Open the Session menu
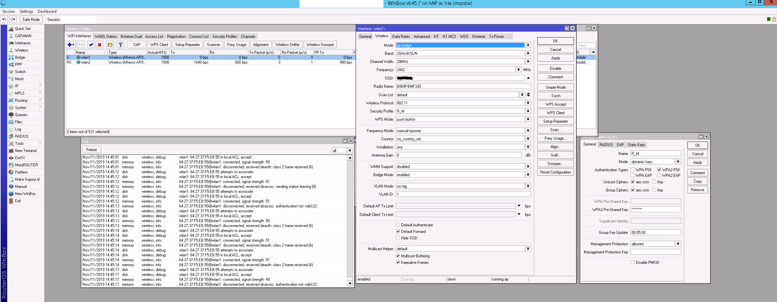This screenshot has width=777, height=302. coord(8,11)
